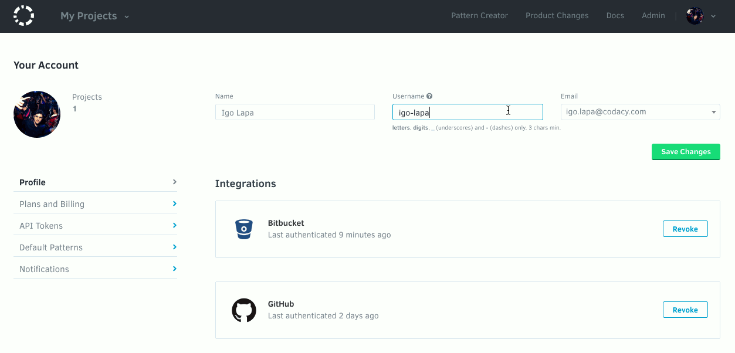The width and height of the screenshot is (735, 353).
Task: Open Pattern Creator link
Action: pos(479,16)
